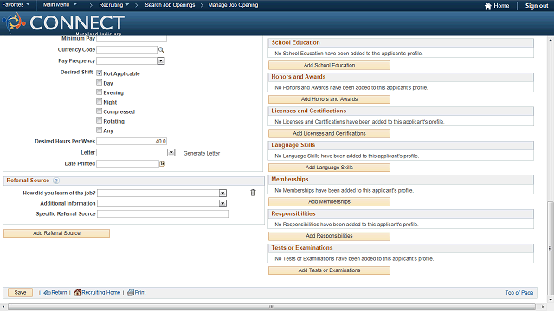554x311 pixels.
Task: Click the Specific Referral Source input field
Action: click(x=163, y=213)
